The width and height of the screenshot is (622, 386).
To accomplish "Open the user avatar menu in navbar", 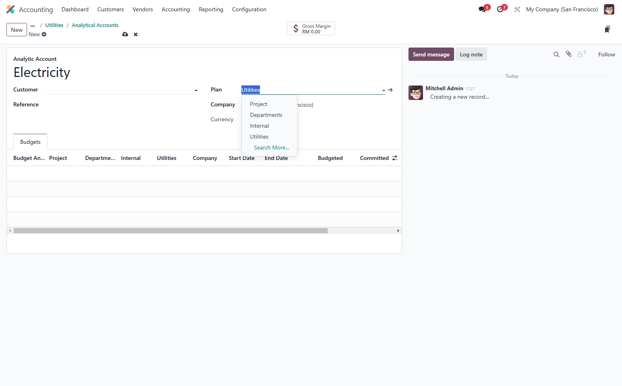I will point(609,9).
